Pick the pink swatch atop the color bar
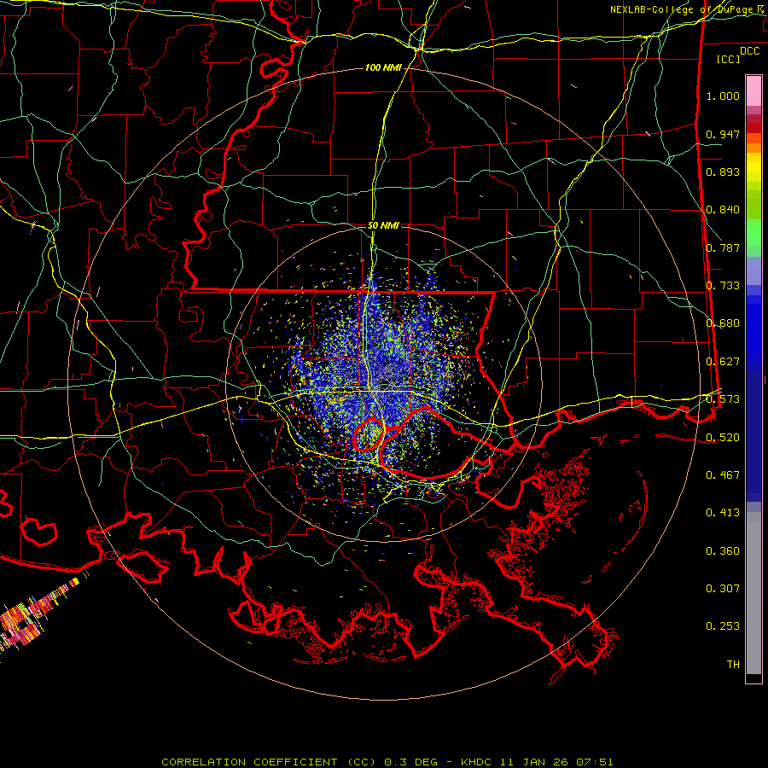Image resolution: width=768 pixels, height=768 pixels. tap(753, 91)
